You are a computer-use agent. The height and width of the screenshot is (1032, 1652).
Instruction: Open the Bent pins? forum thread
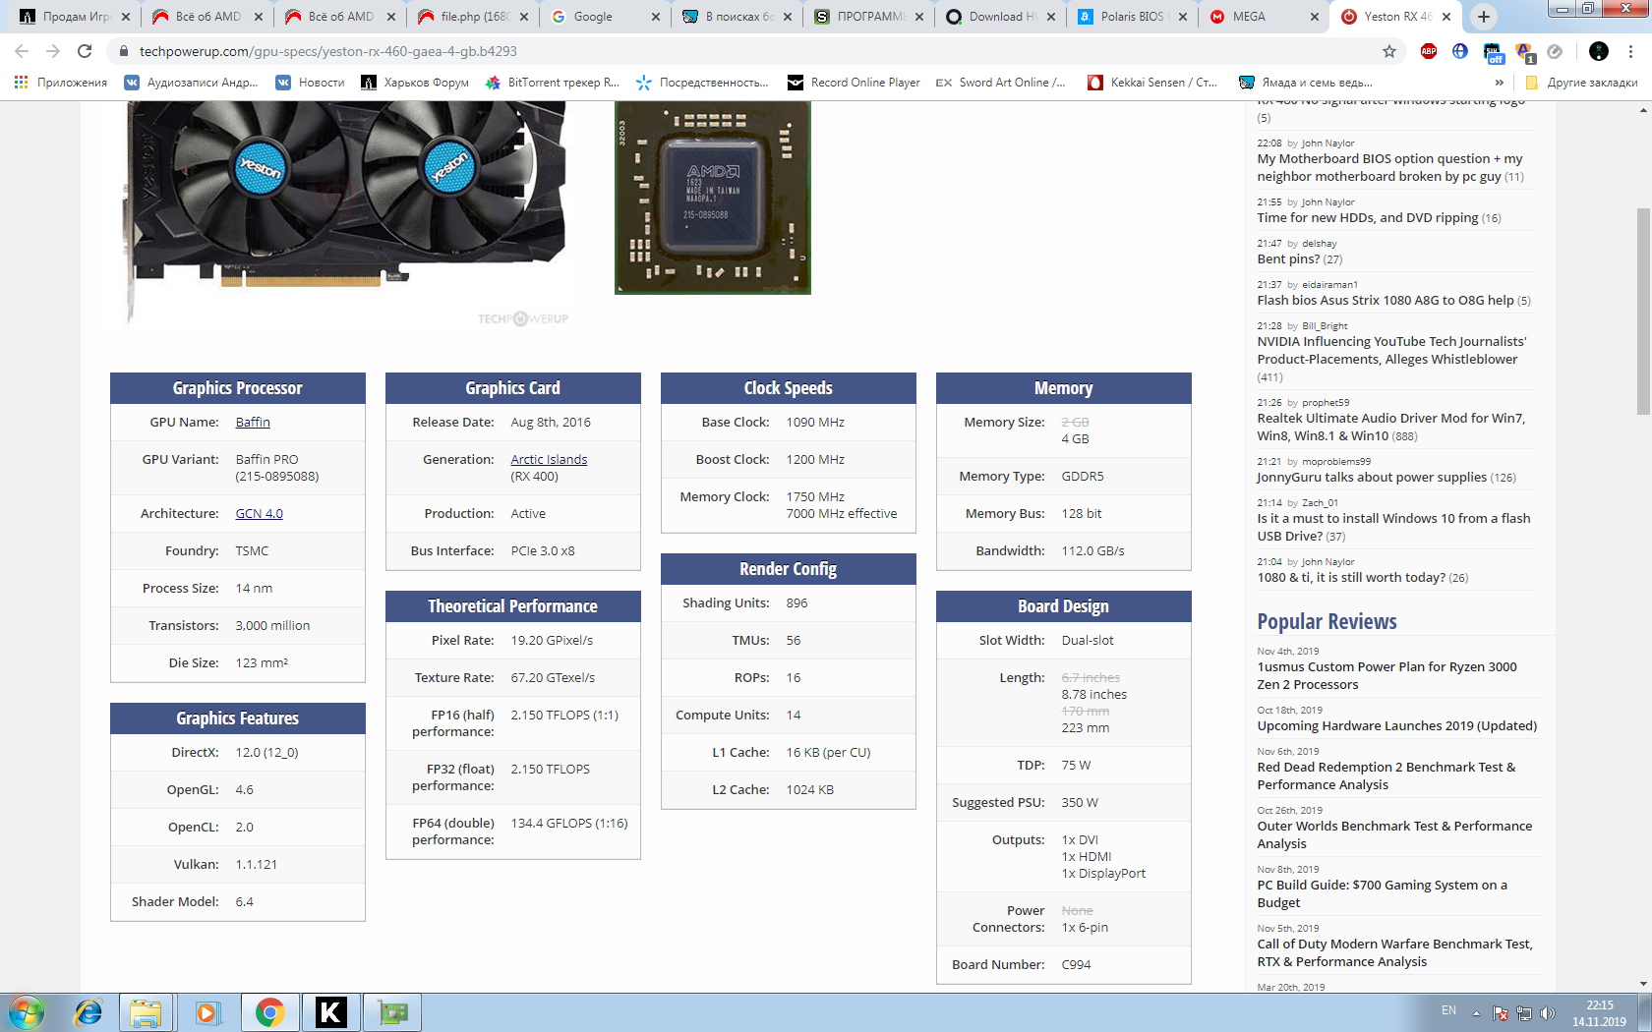pyautogui.click(x=1288, y=259)
